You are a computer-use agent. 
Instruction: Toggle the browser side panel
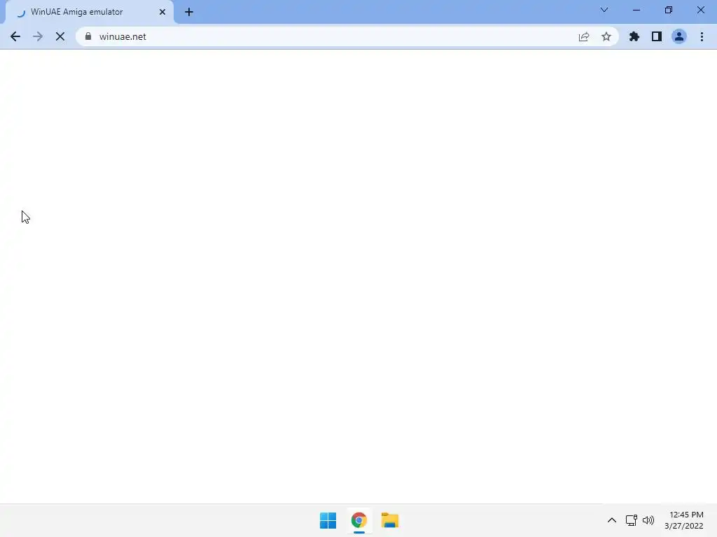click(657, 36)
